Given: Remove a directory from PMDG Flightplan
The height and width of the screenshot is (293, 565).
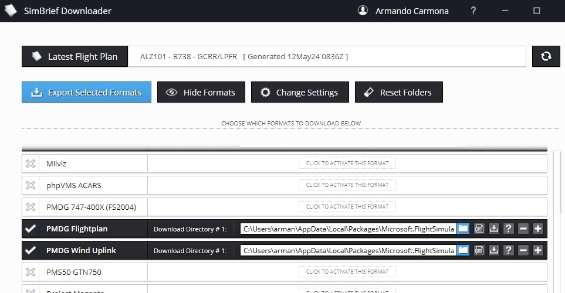Looking at the screenshot, I should [523, 229].
